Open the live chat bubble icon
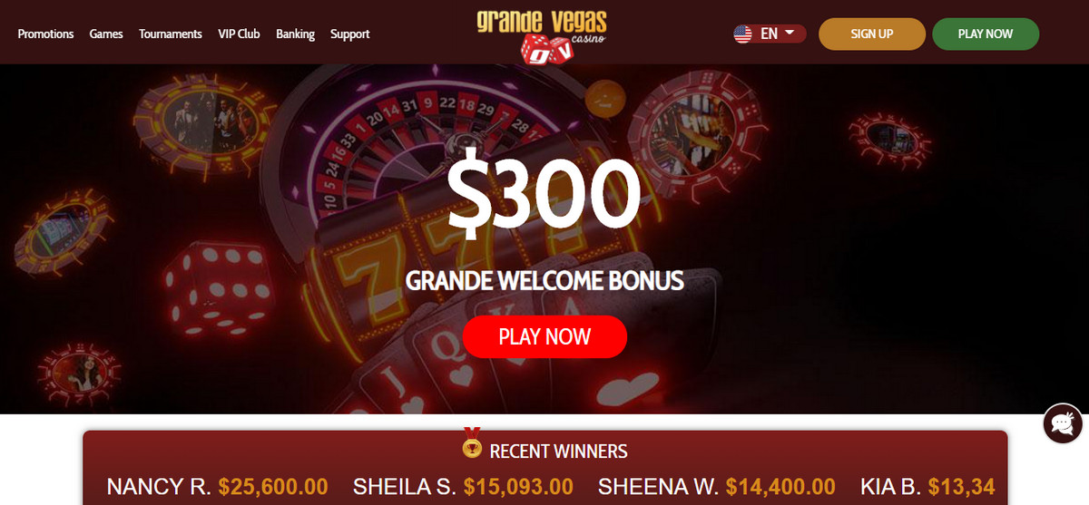The width and height of the screenshot is (1089, 505). tap(1062, 423)
